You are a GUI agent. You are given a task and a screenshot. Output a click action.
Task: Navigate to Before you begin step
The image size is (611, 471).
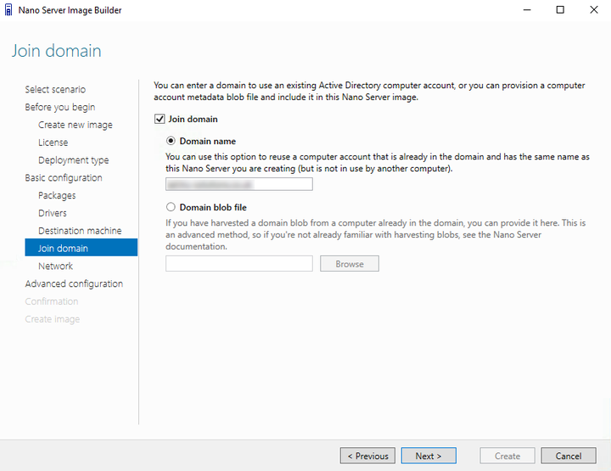(x=60, y=107)
